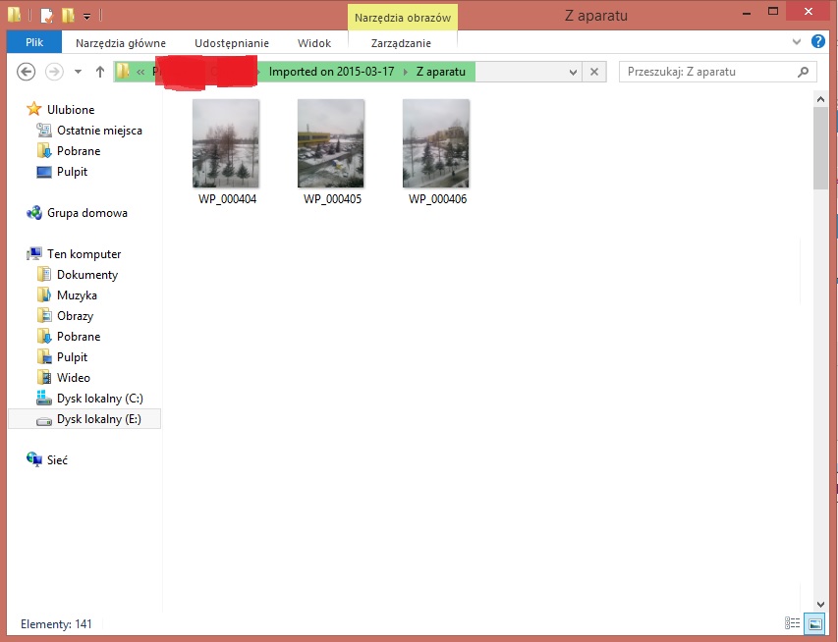Open the Help question mark icon
838x642 pixels.
click(x=818, y=42)
